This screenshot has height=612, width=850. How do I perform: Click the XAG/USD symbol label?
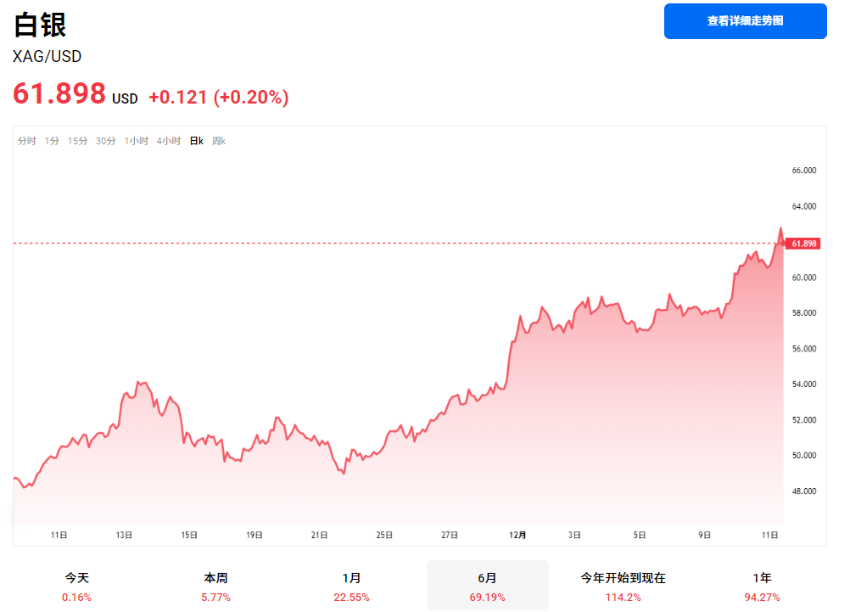tap(46, 56)
